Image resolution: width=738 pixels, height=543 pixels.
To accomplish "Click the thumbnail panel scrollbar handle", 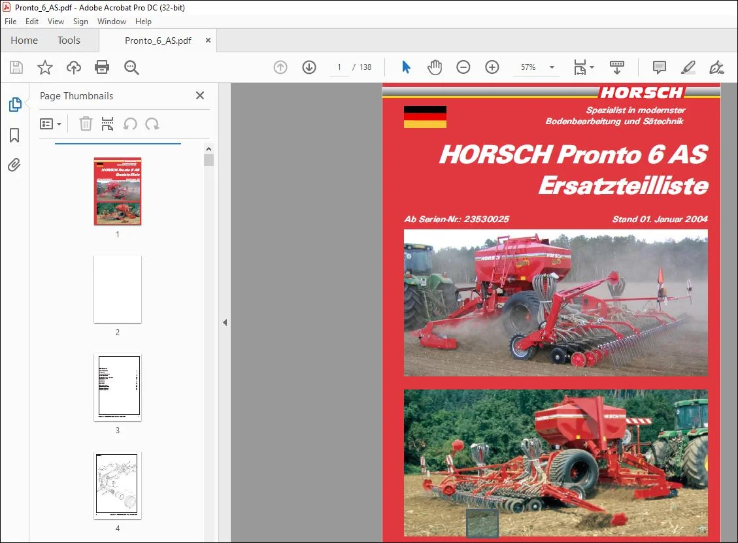I will click(209, 160).
